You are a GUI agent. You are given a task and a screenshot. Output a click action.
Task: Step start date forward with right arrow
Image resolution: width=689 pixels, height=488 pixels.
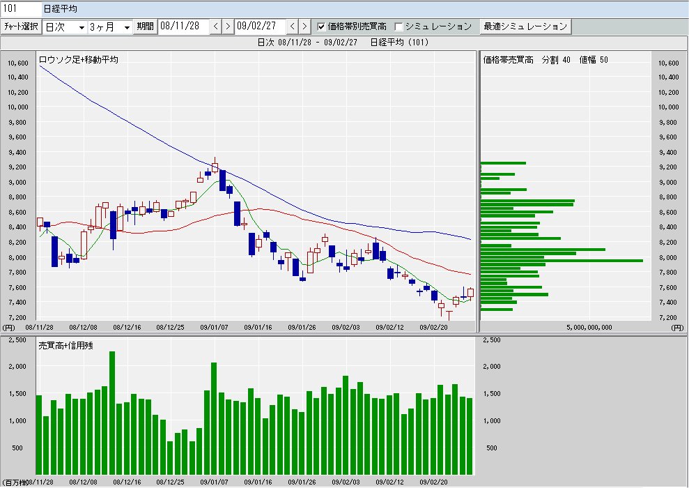tap(227, 26)
